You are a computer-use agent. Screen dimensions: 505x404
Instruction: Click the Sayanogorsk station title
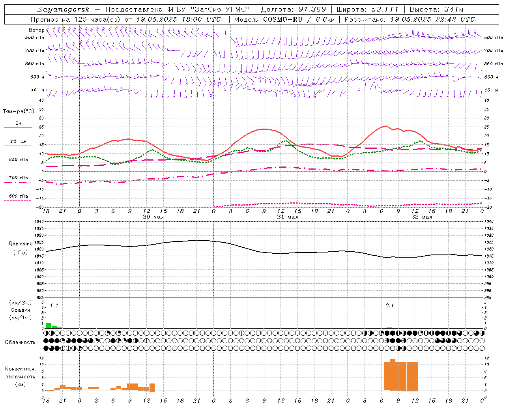coord(64,9)
